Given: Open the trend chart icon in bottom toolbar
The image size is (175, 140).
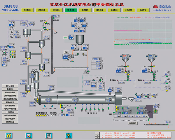Looking at the screenshot, I should coord(28,135).
